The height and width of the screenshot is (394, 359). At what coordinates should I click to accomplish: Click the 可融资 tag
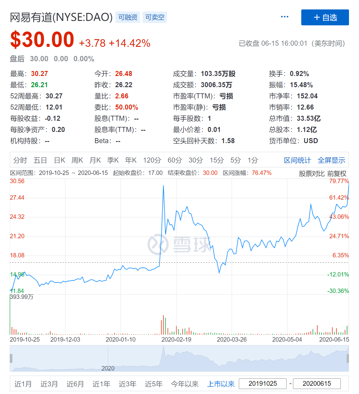tap(128, 17)
